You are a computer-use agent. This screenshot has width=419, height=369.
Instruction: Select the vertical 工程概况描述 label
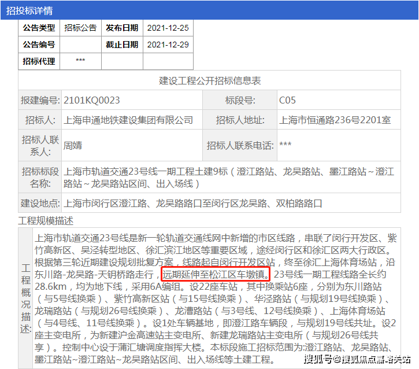(25, 298)
